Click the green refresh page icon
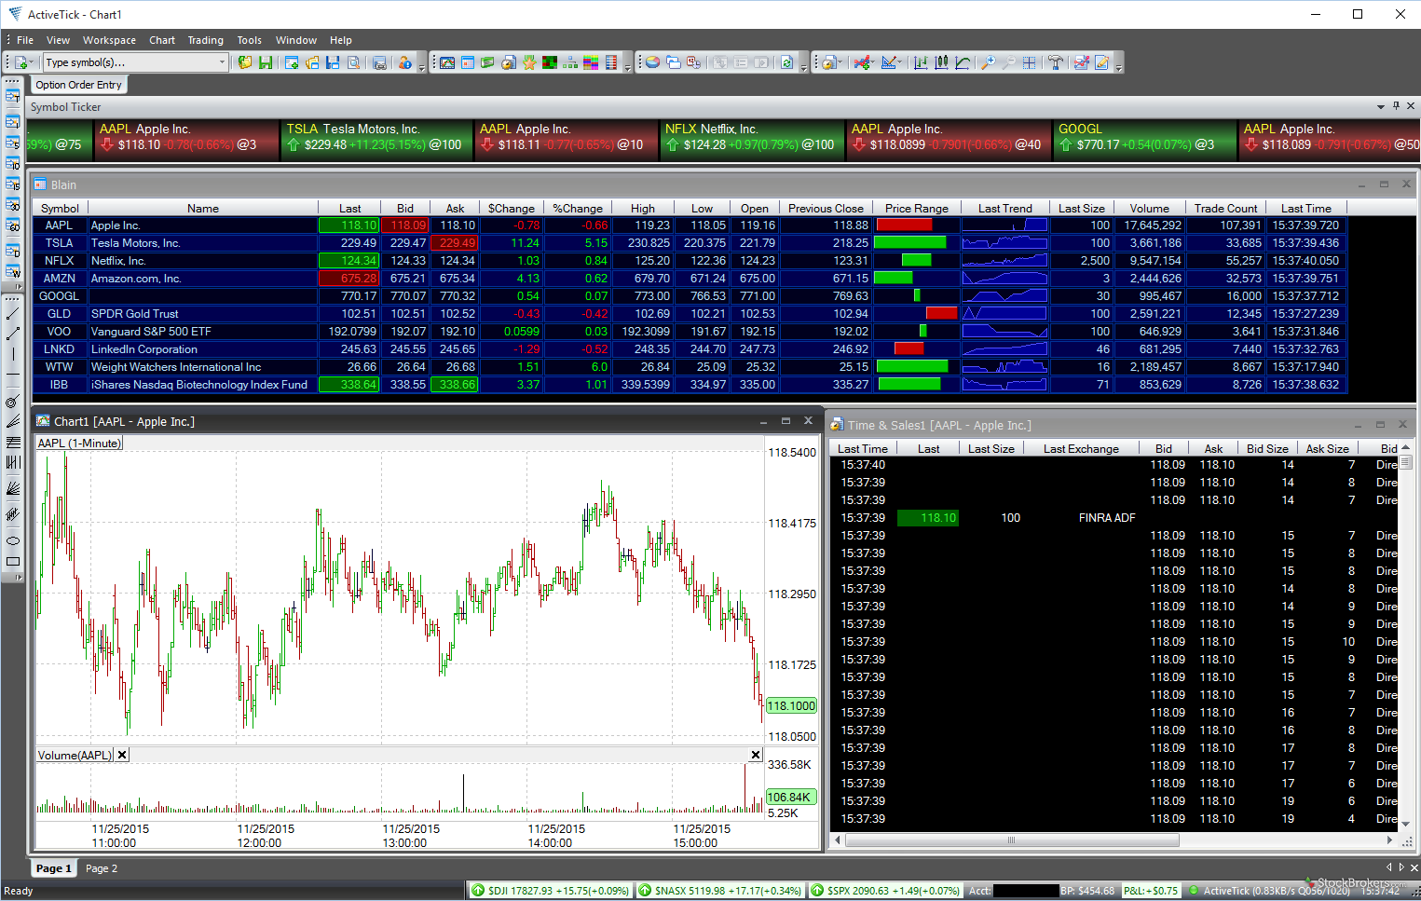This screenshot has width=1421, height=901. point(786,62)
